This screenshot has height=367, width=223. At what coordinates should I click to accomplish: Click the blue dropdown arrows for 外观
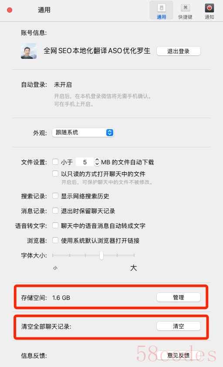109,133
